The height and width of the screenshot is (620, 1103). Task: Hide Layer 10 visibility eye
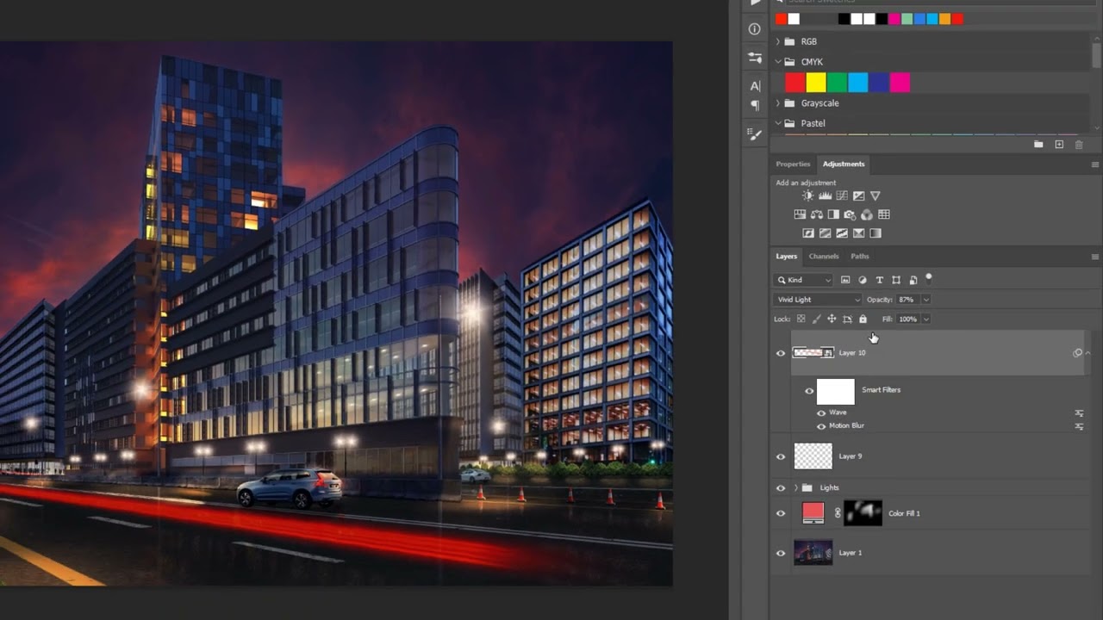tap(781, 353)
